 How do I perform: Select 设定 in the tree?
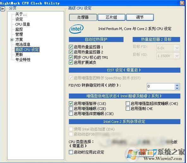coord(19,19)
